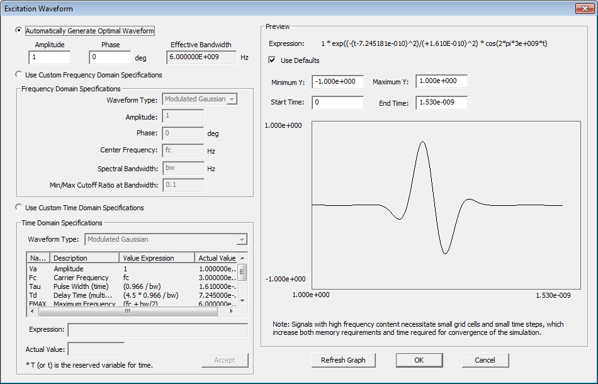This screenshot has height=384, width=598.
Task: Select Automatically Generate Optimal Waveform radio button
Action: click(x=19, y=31)
